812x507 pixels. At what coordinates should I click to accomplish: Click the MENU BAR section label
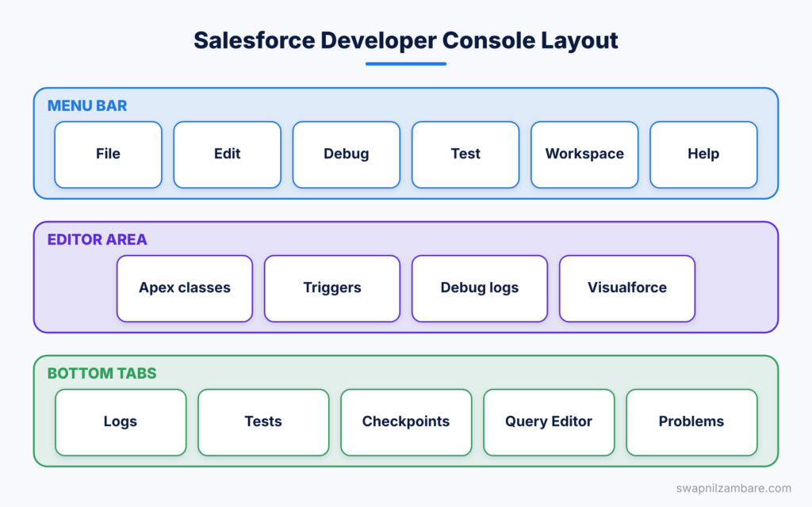pos(87,106)
